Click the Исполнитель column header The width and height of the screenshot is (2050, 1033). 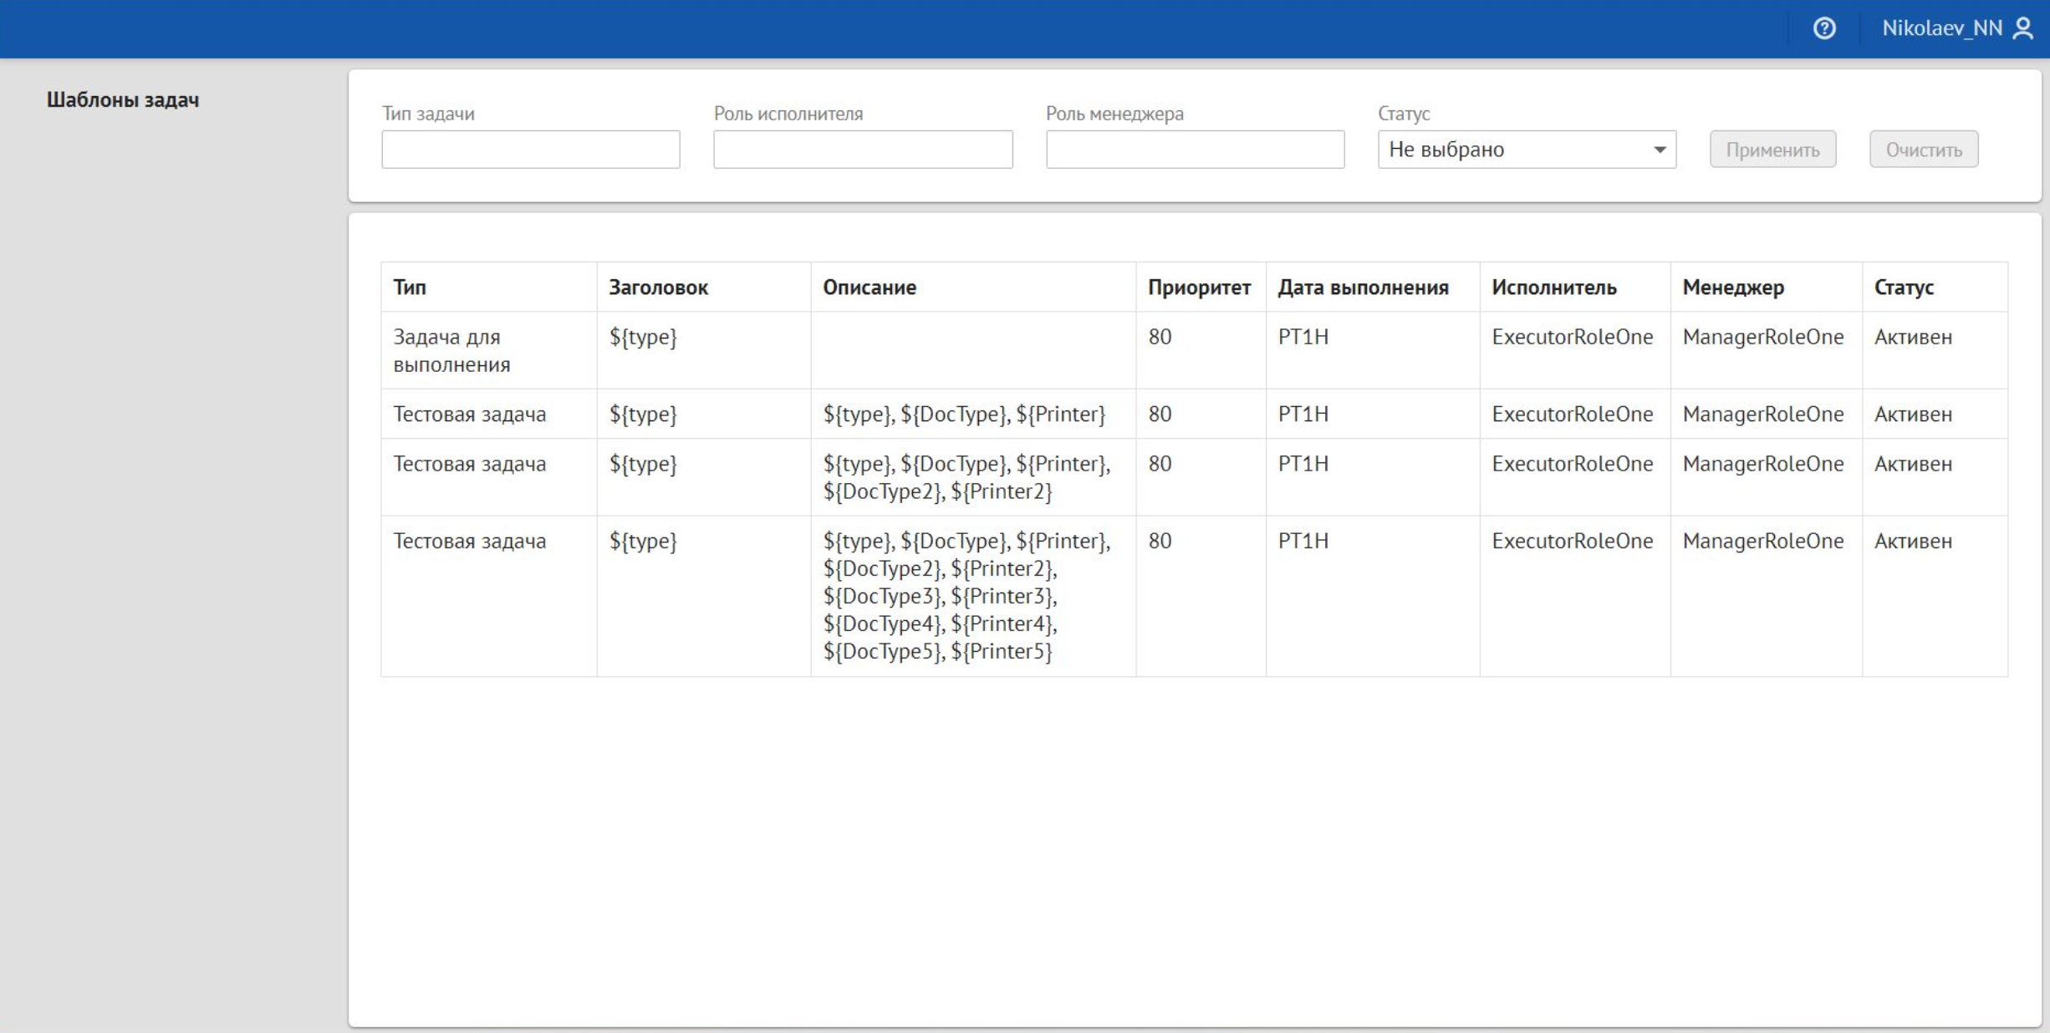tap(1553, 288)
